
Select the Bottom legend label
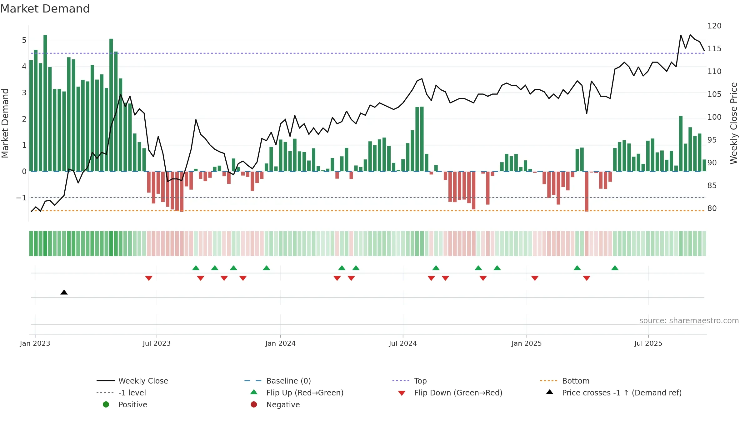[576, 381]
